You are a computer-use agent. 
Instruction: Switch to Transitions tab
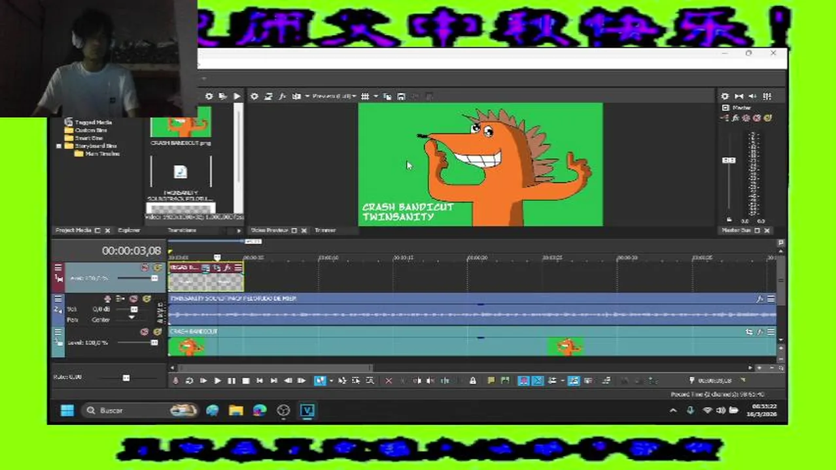coord(182,230)
